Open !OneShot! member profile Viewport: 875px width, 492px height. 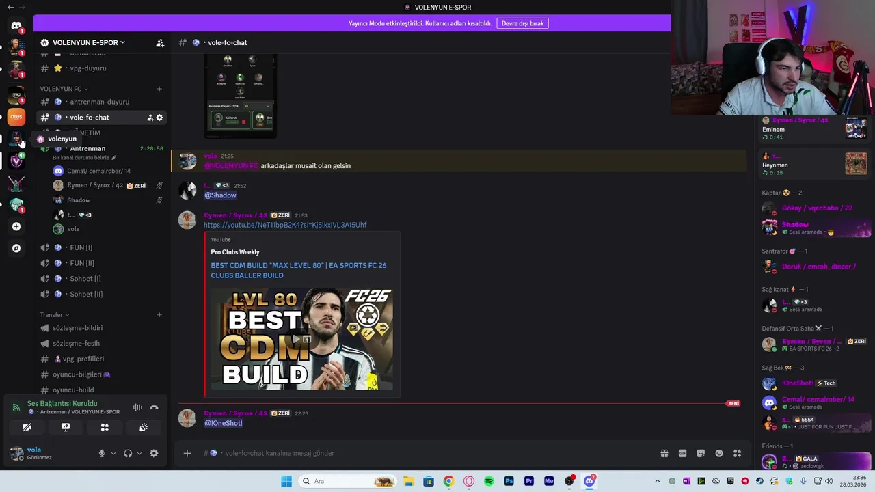[815, 383]
